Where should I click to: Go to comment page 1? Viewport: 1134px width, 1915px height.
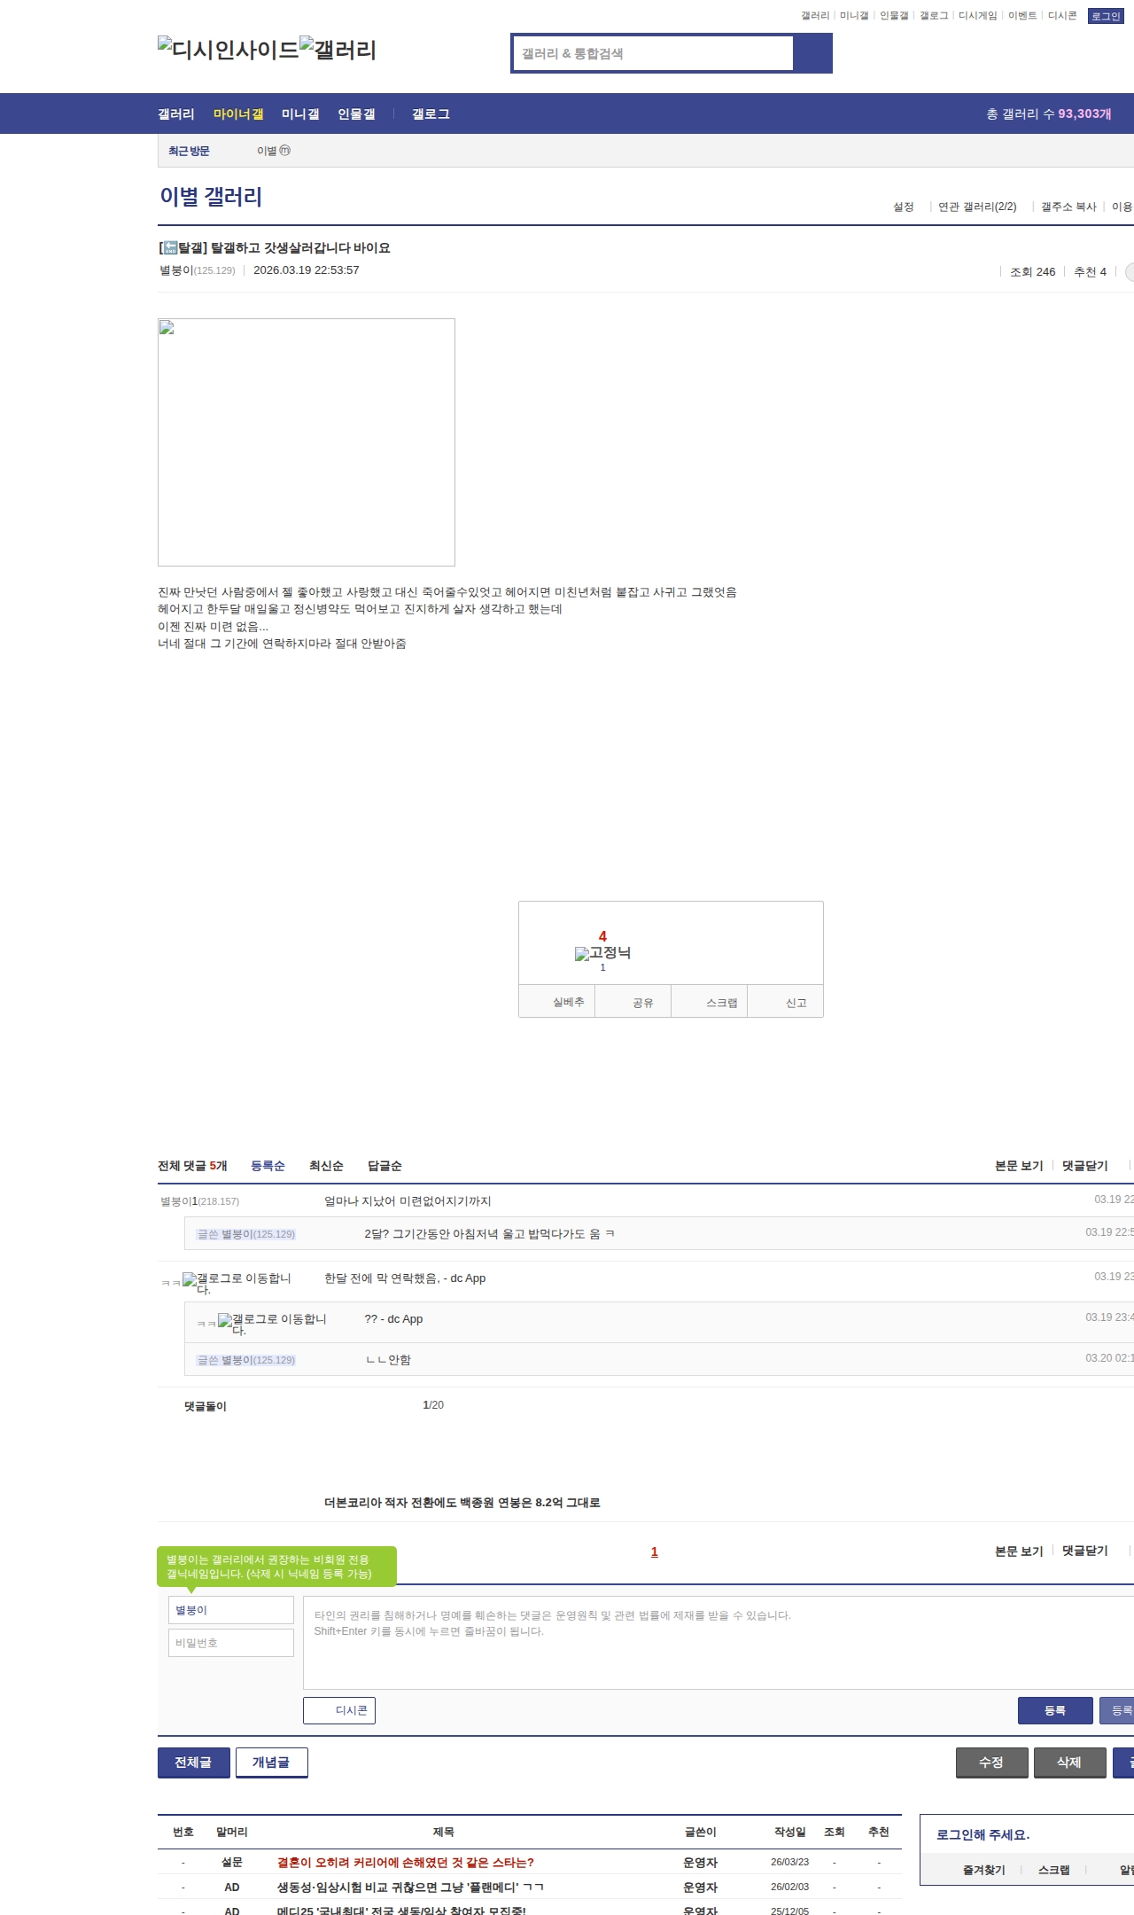[655, 1552]
